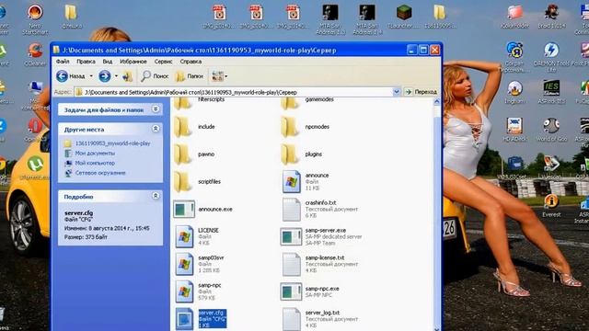The image size is (589, 331).
Task: Open the Назад history dropdown arrow
Action: tap(91, 76)
